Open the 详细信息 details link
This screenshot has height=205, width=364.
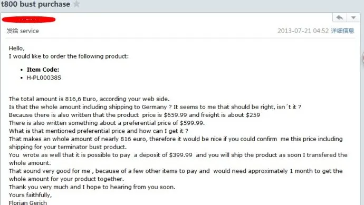(x=342, y=31)
